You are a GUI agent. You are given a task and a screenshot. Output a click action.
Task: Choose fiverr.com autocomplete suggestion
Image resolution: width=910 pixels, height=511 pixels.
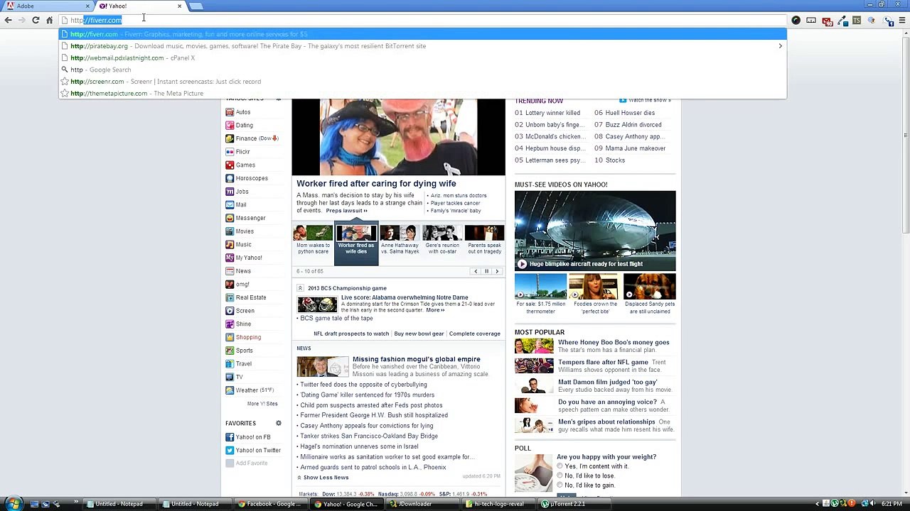[x=422, y=34]
